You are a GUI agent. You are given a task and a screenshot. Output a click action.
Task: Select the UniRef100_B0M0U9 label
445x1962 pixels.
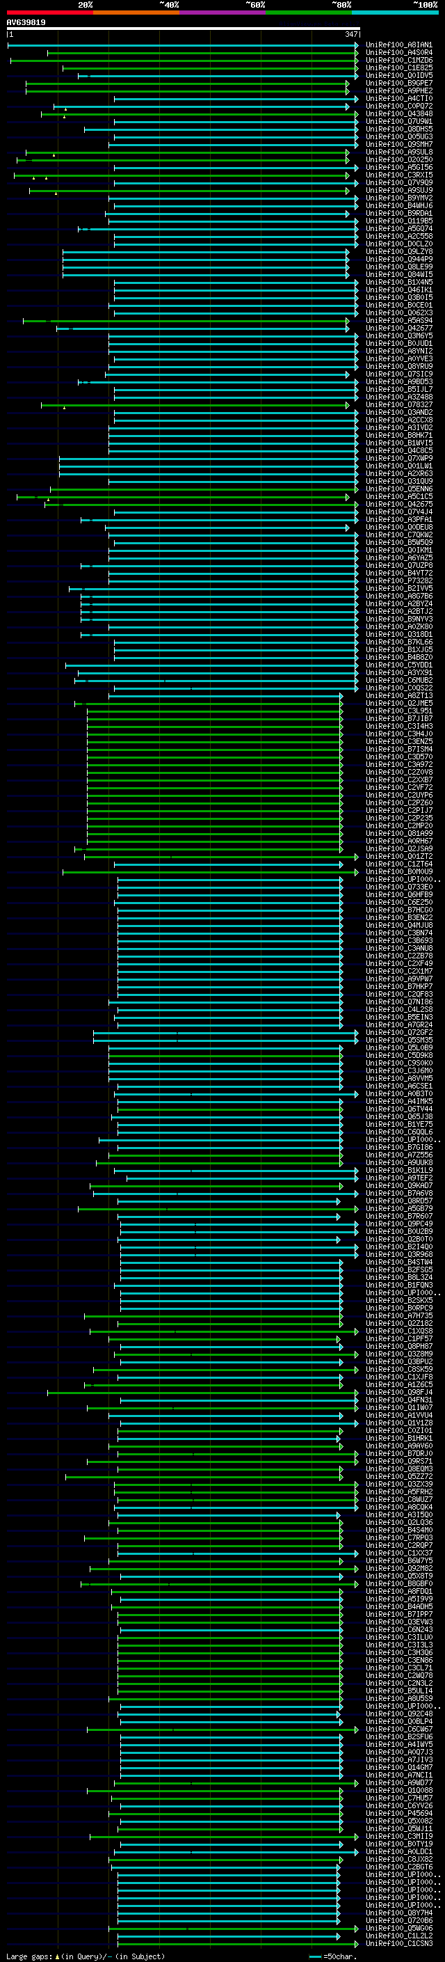[x=399, y=871]
